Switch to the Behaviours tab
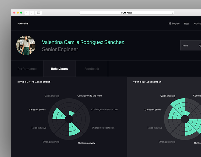Screen dimensions: 201x157 point(59,69)
